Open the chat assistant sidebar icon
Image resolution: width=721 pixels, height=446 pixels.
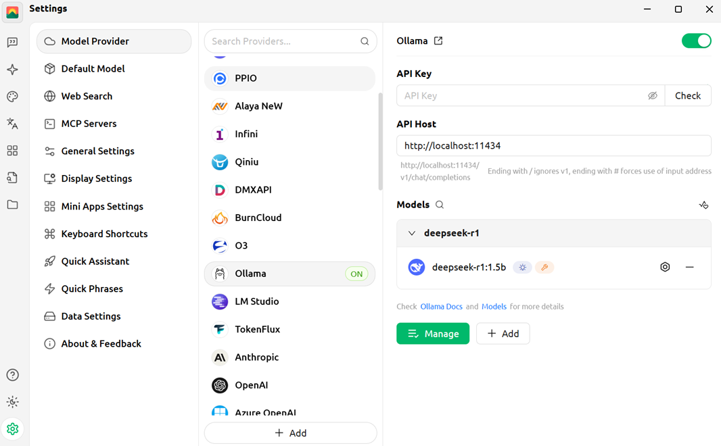pos(12,43)
